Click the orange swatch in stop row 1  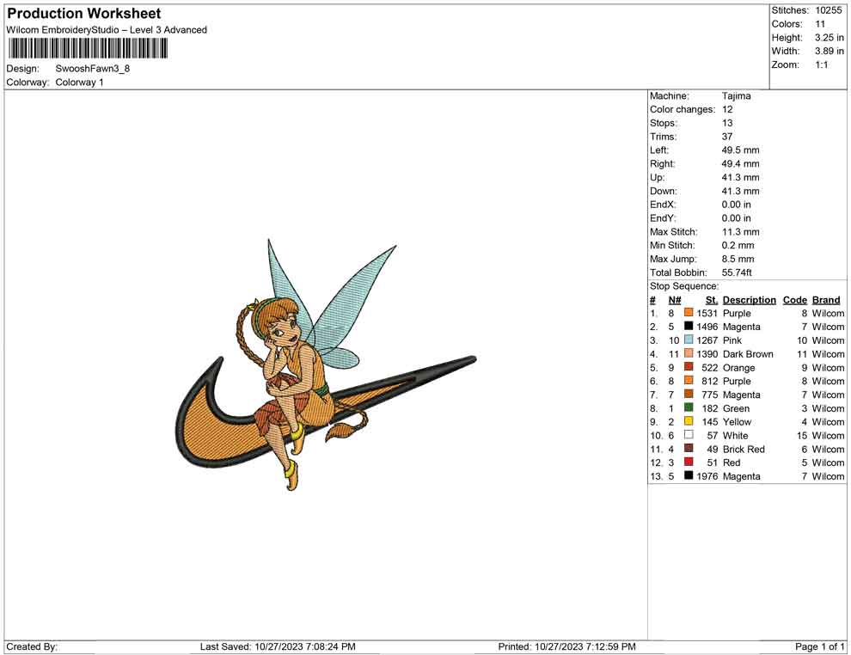pyautogui.click(x=689, y=313)
